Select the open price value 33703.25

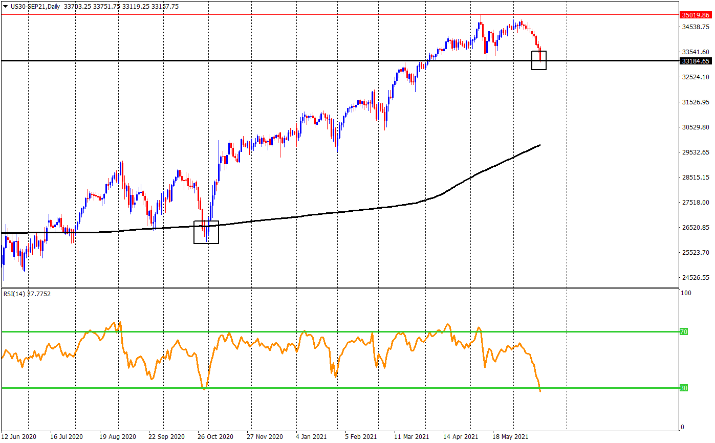click(x=77, y=7)
